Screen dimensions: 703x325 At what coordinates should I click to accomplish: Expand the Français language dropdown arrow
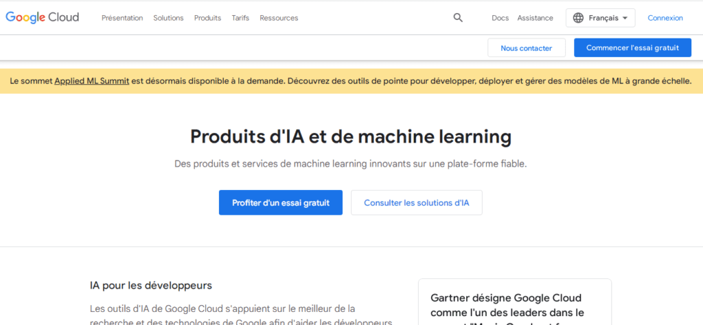tap(625, 19)
